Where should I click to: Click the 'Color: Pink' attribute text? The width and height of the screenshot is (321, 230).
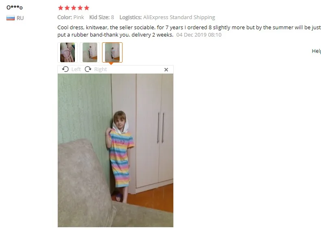[x=71, y=17]
